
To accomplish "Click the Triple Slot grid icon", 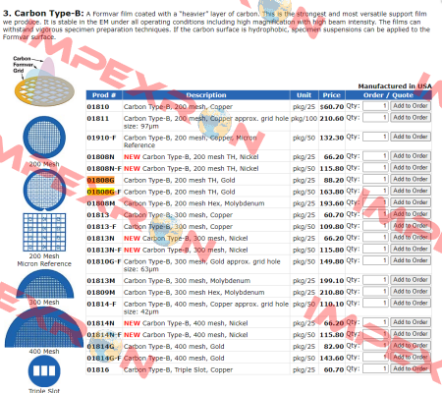I will click(x=44, y=371).
